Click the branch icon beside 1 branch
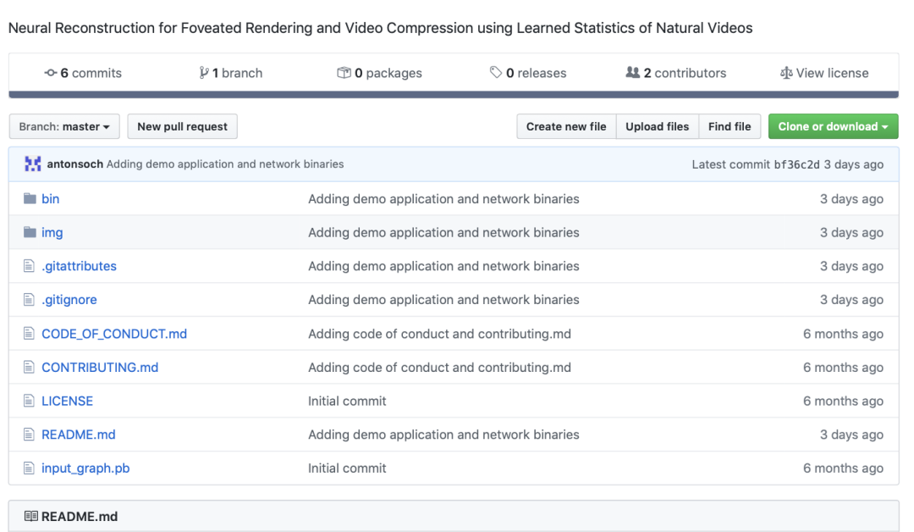The height and width of the screenshot is (532, 914). [204, 73]
